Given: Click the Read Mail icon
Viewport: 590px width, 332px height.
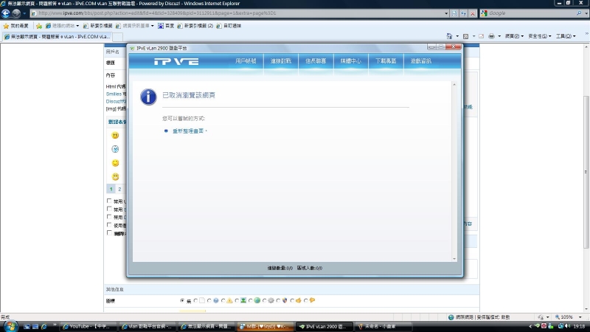Looking at the screenshot, I should 482,36.
